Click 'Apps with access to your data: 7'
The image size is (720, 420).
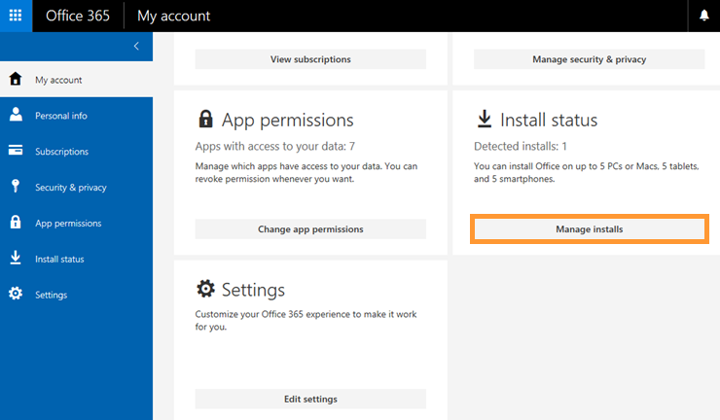coord(275,147)
